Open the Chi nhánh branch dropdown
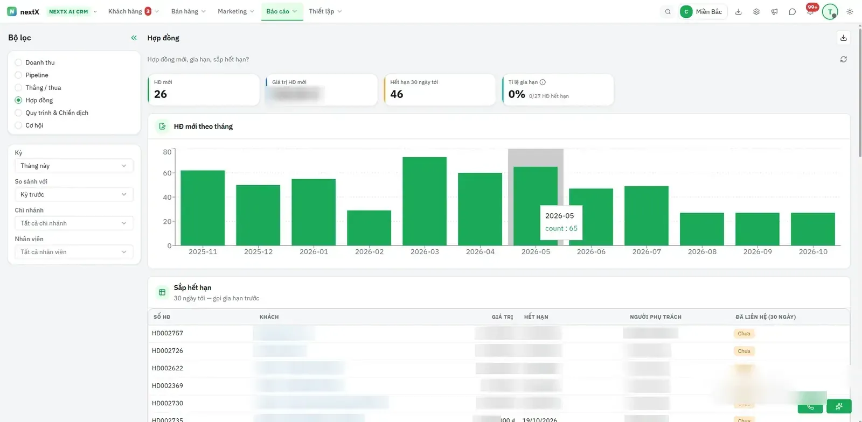This screenshot has height=422, width=862. [74, 223]
